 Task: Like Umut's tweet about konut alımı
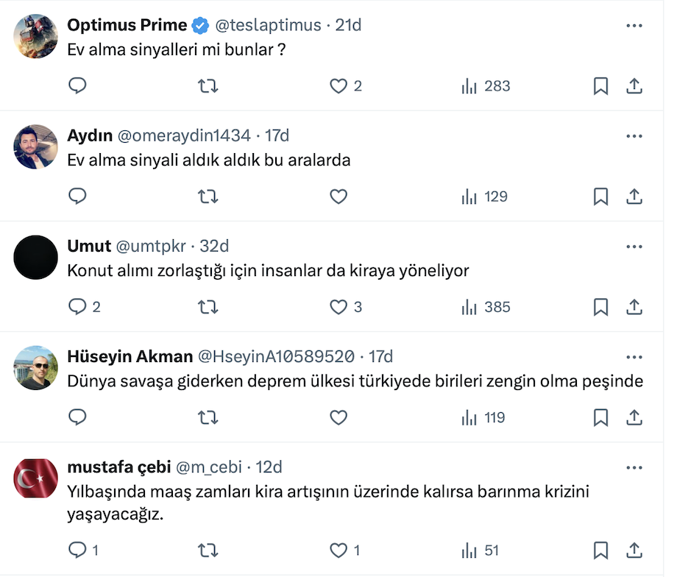338,307
